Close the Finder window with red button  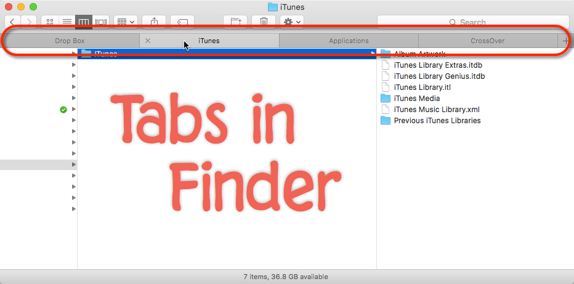tap(9, 7)
